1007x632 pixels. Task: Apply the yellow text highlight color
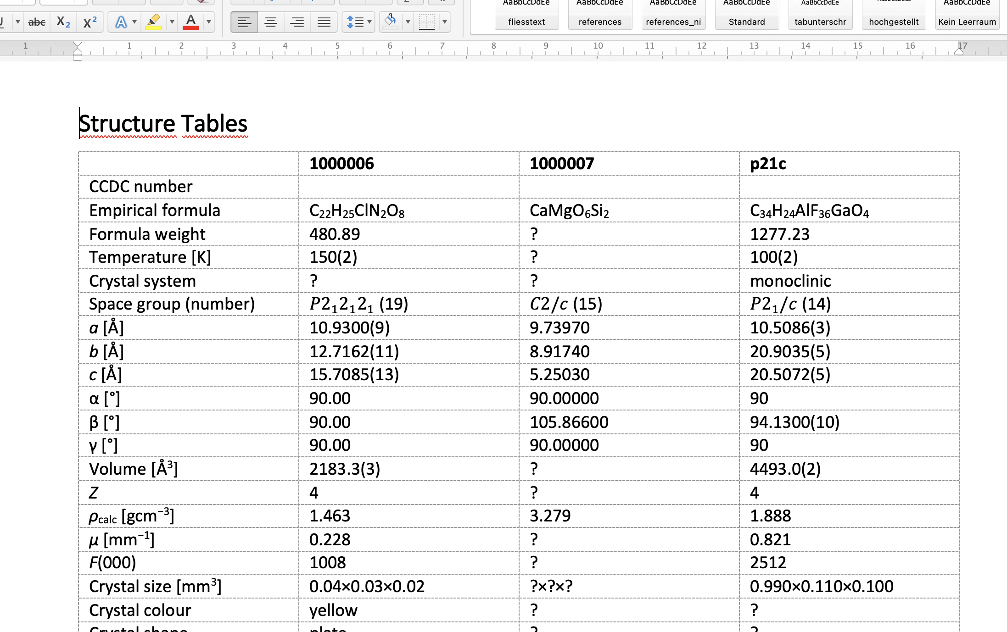point(153,22)
